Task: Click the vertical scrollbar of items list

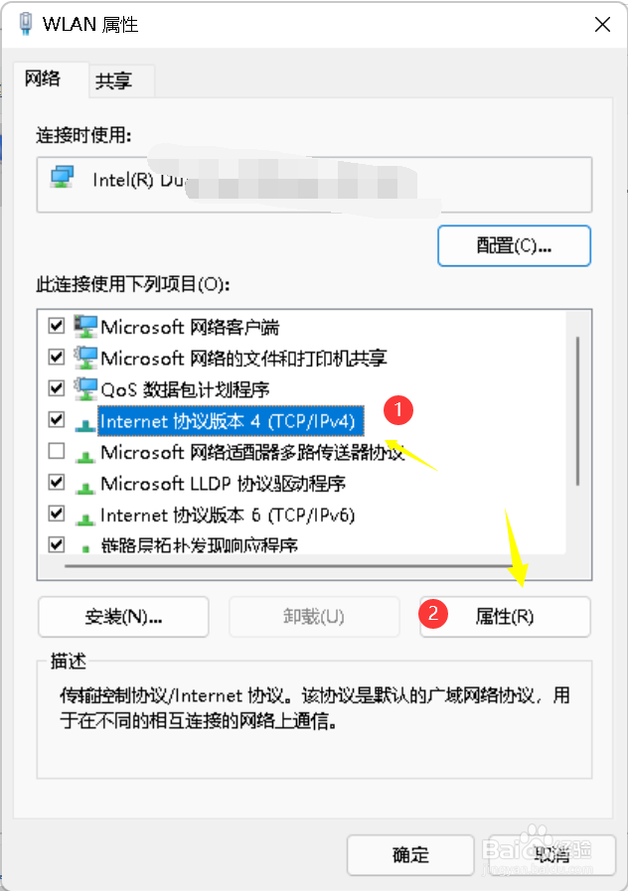Action: [x=578, y=410]
